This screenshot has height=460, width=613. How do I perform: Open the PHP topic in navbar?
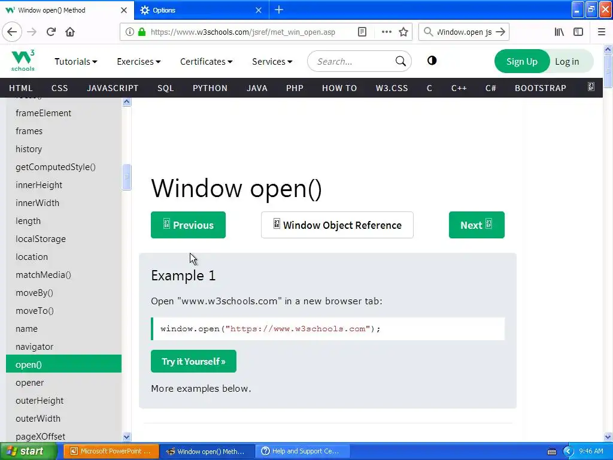295,88
